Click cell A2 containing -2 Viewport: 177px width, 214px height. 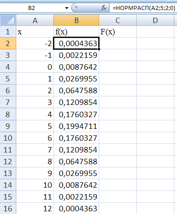pyautogui.click(x=35, y=43)
